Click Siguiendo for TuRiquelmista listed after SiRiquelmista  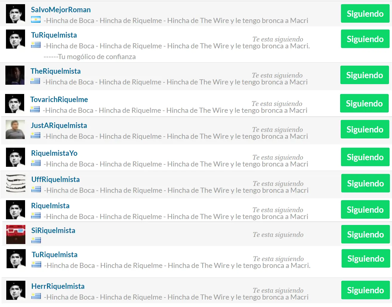[x=366, y=258]
